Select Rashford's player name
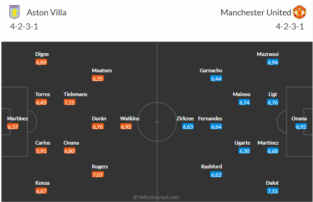 211,167
